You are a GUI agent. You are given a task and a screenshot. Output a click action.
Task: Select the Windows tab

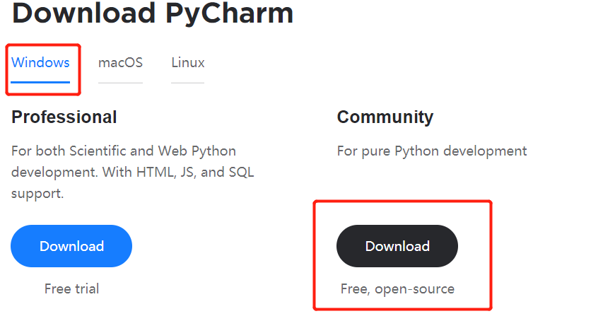[40, 62]
